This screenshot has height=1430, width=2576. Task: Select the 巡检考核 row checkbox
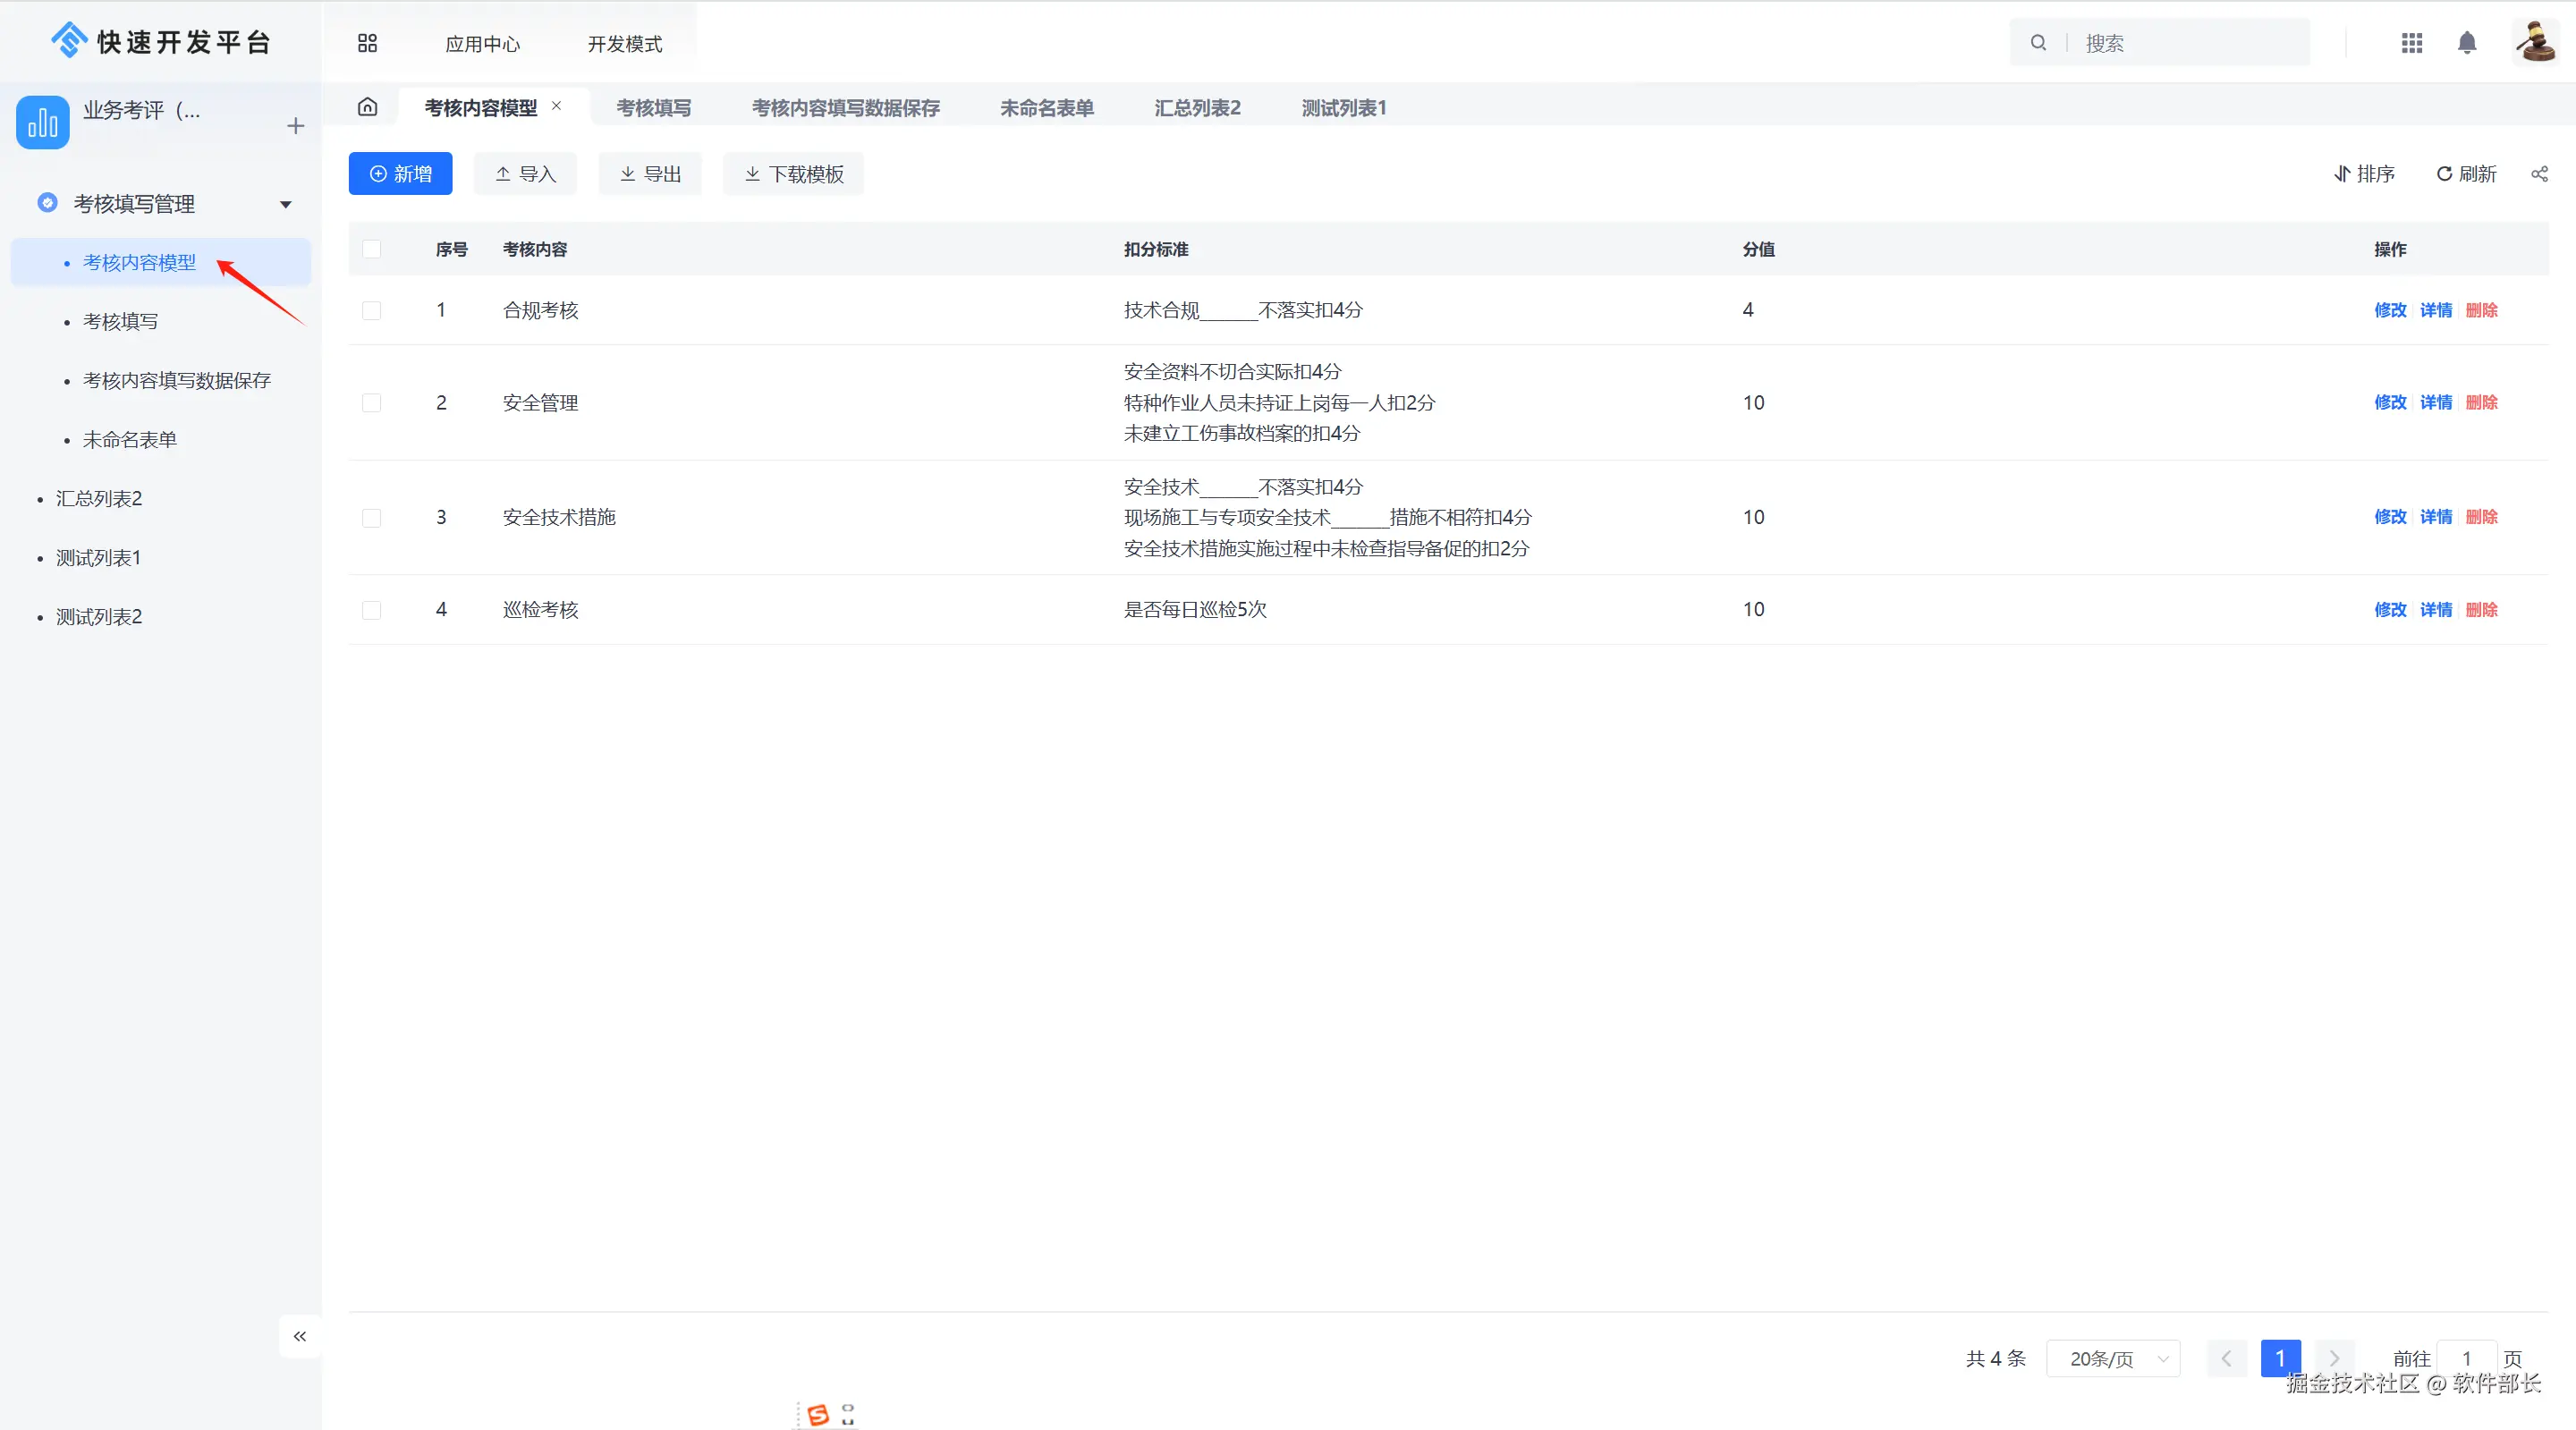[x=371, y=610]
